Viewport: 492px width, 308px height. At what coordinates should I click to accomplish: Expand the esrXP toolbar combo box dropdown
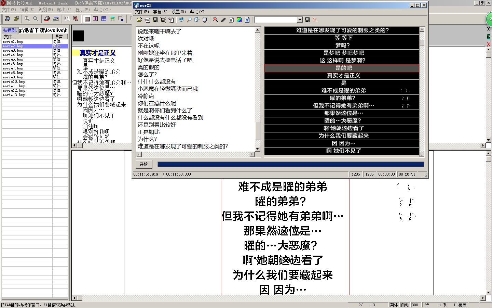point(300,20)
